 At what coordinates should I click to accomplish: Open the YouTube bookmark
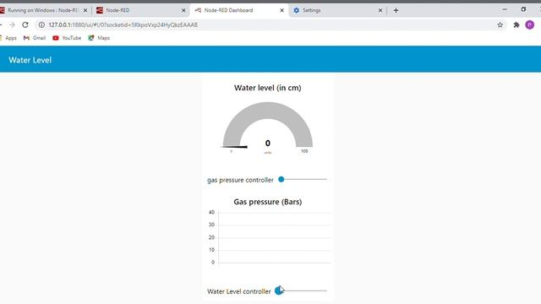pos(67,38)
